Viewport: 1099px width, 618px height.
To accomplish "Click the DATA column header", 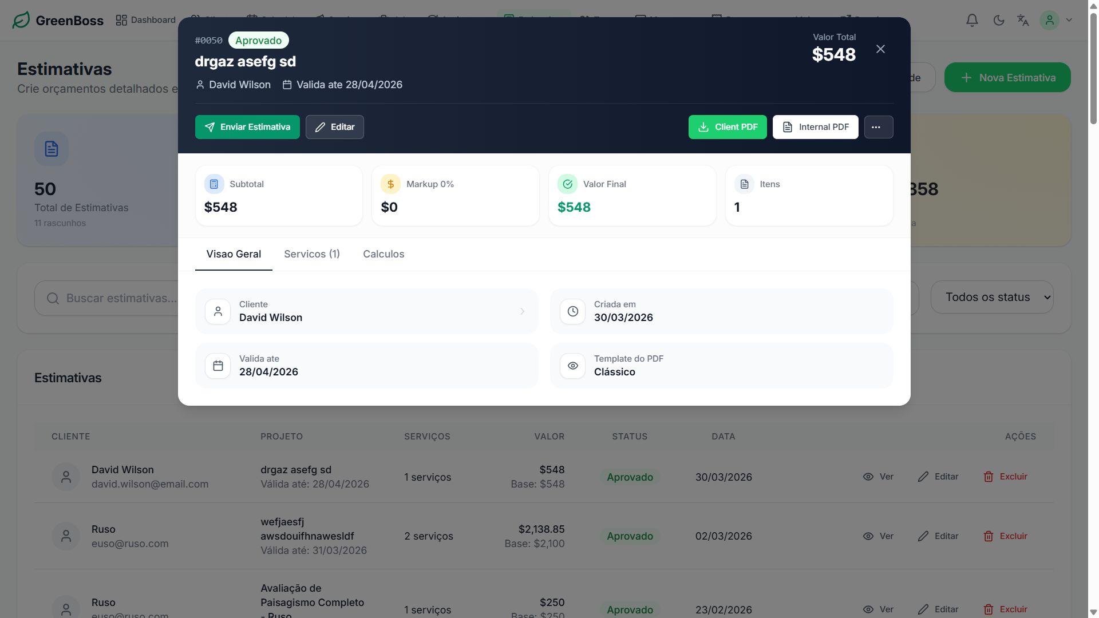I will 724,437.
